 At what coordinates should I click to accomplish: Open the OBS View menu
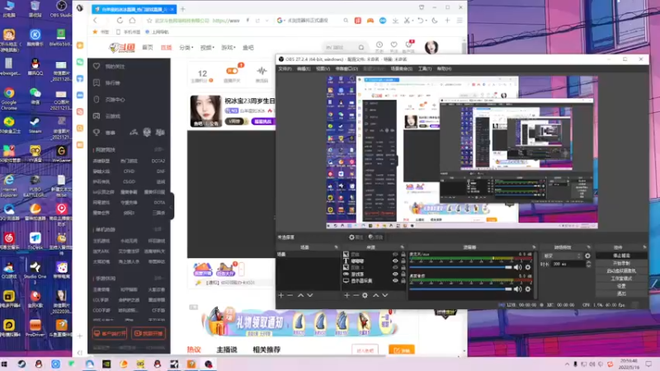pyautogui.click(x=323, y=68)
